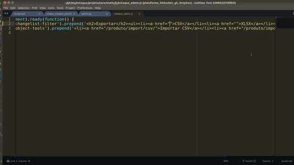This screenshot has width=294, height=165.
Task: Click line number 2 in the gutter
Action: point(9,24)
